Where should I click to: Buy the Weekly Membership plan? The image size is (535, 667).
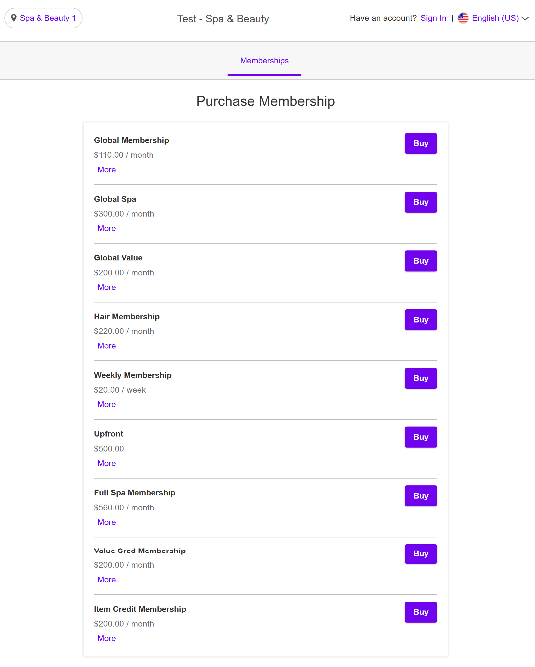(x=421, y=378)
